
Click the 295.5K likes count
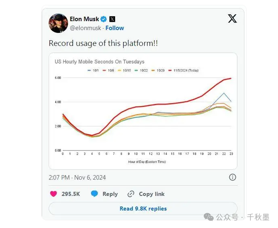(x=71, y=194)
